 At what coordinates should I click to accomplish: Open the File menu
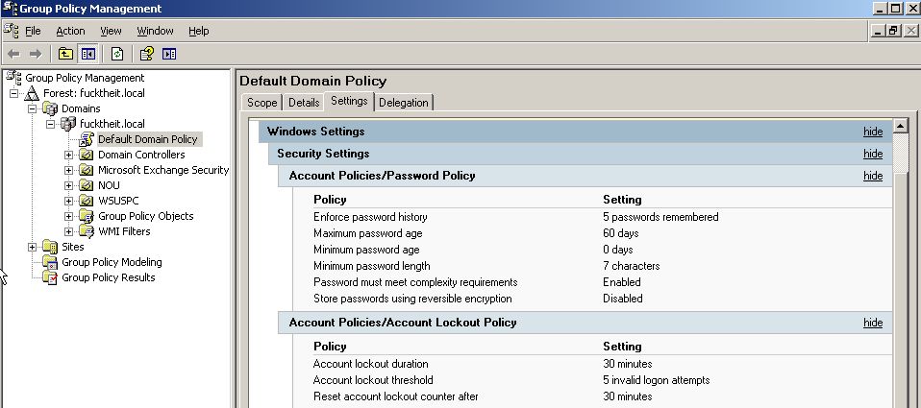[33, 31]
